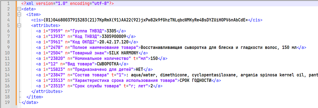Click the value НЕТ
This screenshot has height=108, width=318.
pos(139,69)
